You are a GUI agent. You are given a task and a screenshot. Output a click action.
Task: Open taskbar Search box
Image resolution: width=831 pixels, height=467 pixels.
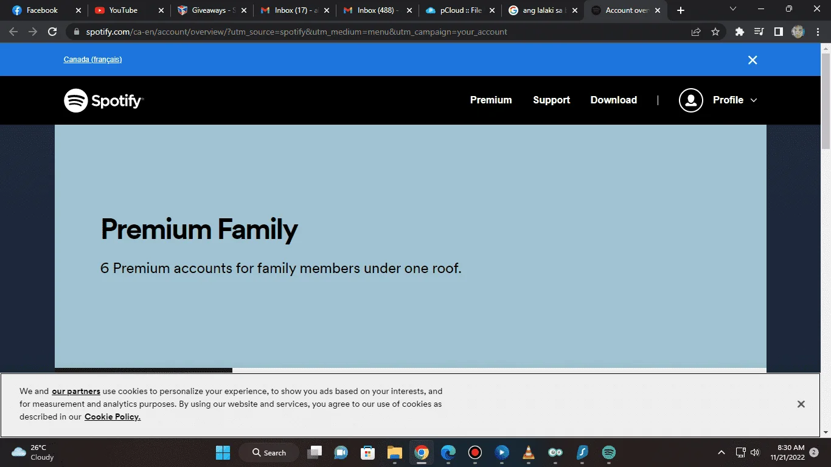pos(269,452)
